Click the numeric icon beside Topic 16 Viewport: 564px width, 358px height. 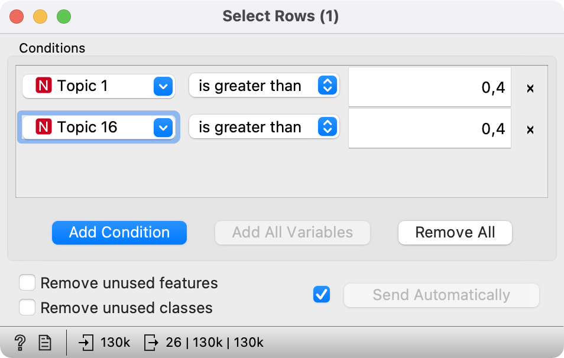pos(44,127)
